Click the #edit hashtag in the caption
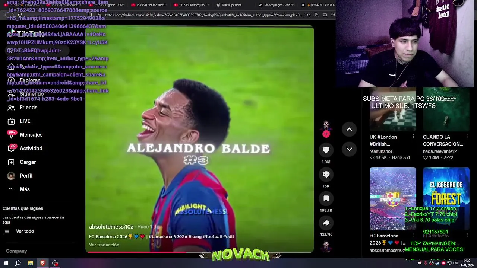The height and width of the screenshot is (268, 477). pyautogui.click(x=228, y=237)
